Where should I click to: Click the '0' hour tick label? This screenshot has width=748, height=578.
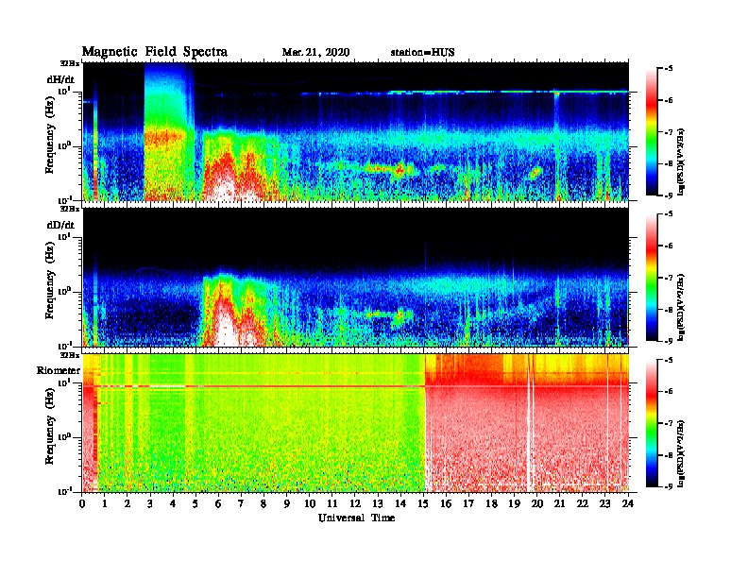tap(82, 504)
